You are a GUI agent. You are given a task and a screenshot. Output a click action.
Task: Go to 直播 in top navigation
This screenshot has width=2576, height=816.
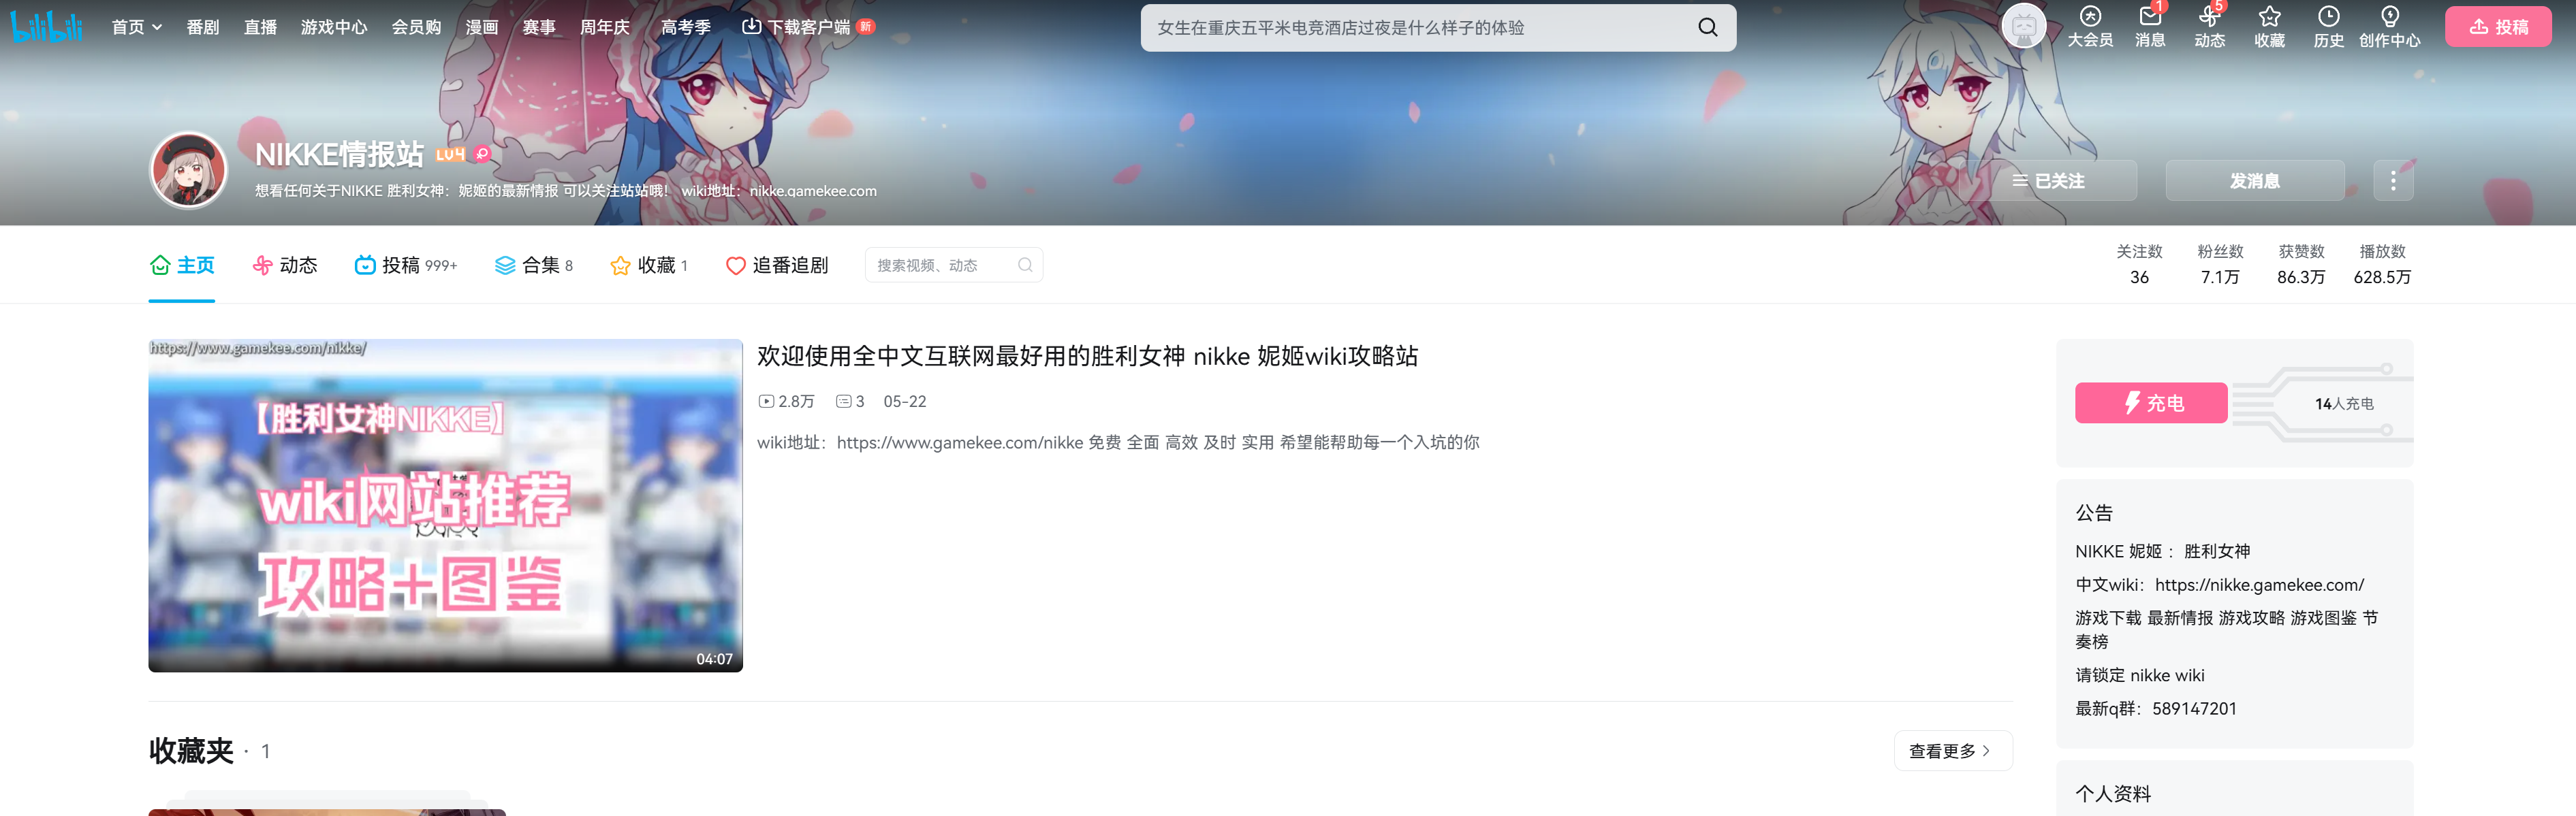pyautogui.click(x=260, y=27)
